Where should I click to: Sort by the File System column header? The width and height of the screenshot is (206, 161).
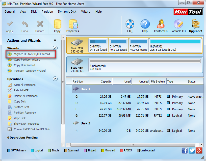click(158, 82)
